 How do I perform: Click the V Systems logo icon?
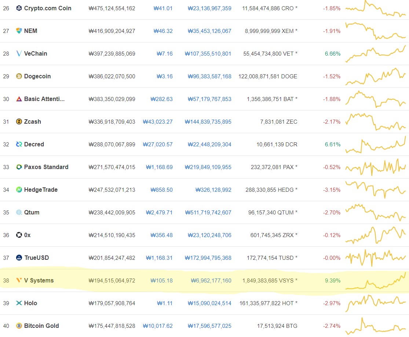click(19, 280)
